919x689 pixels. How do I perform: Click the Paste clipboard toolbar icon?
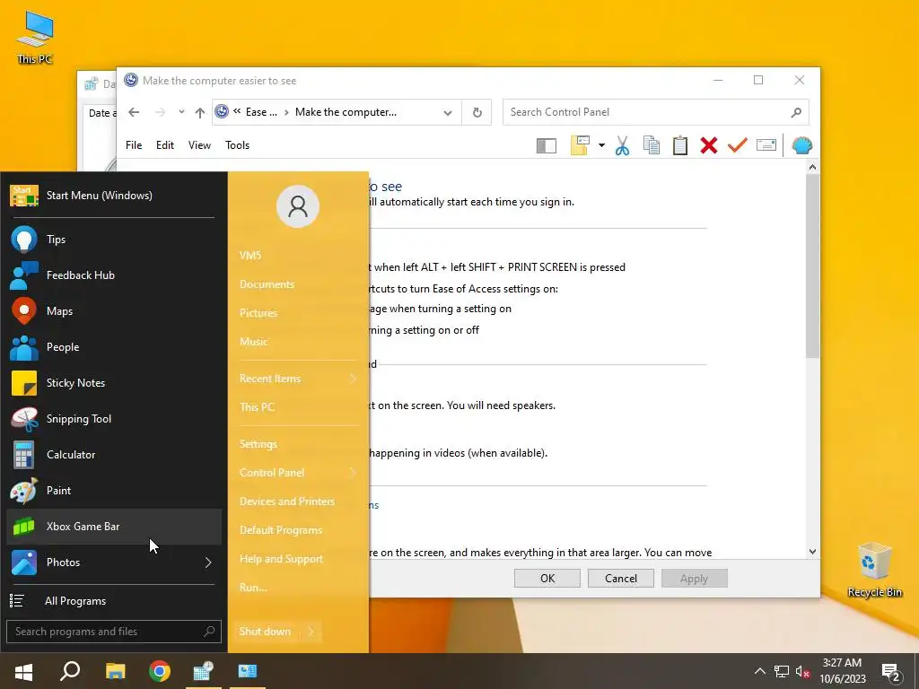(x=680, y=145)
